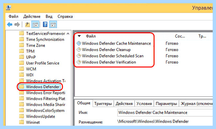Switch to the Условия tab
216x129 pixels.
click(144, 104)
